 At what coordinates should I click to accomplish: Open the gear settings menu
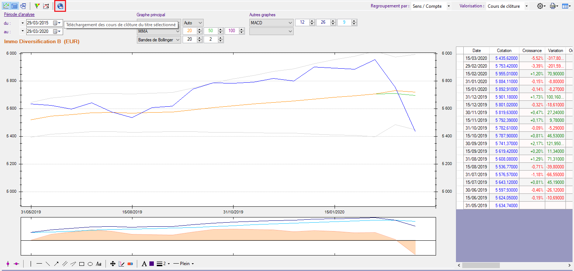(x=541, y=6)
